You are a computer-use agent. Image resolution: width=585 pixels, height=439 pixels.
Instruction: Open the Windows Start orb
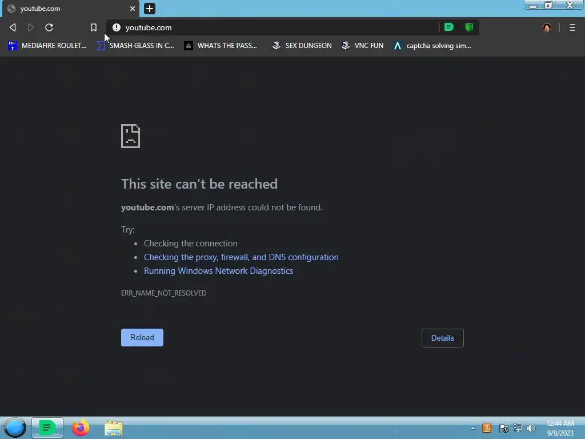click(x=15, y=428)
